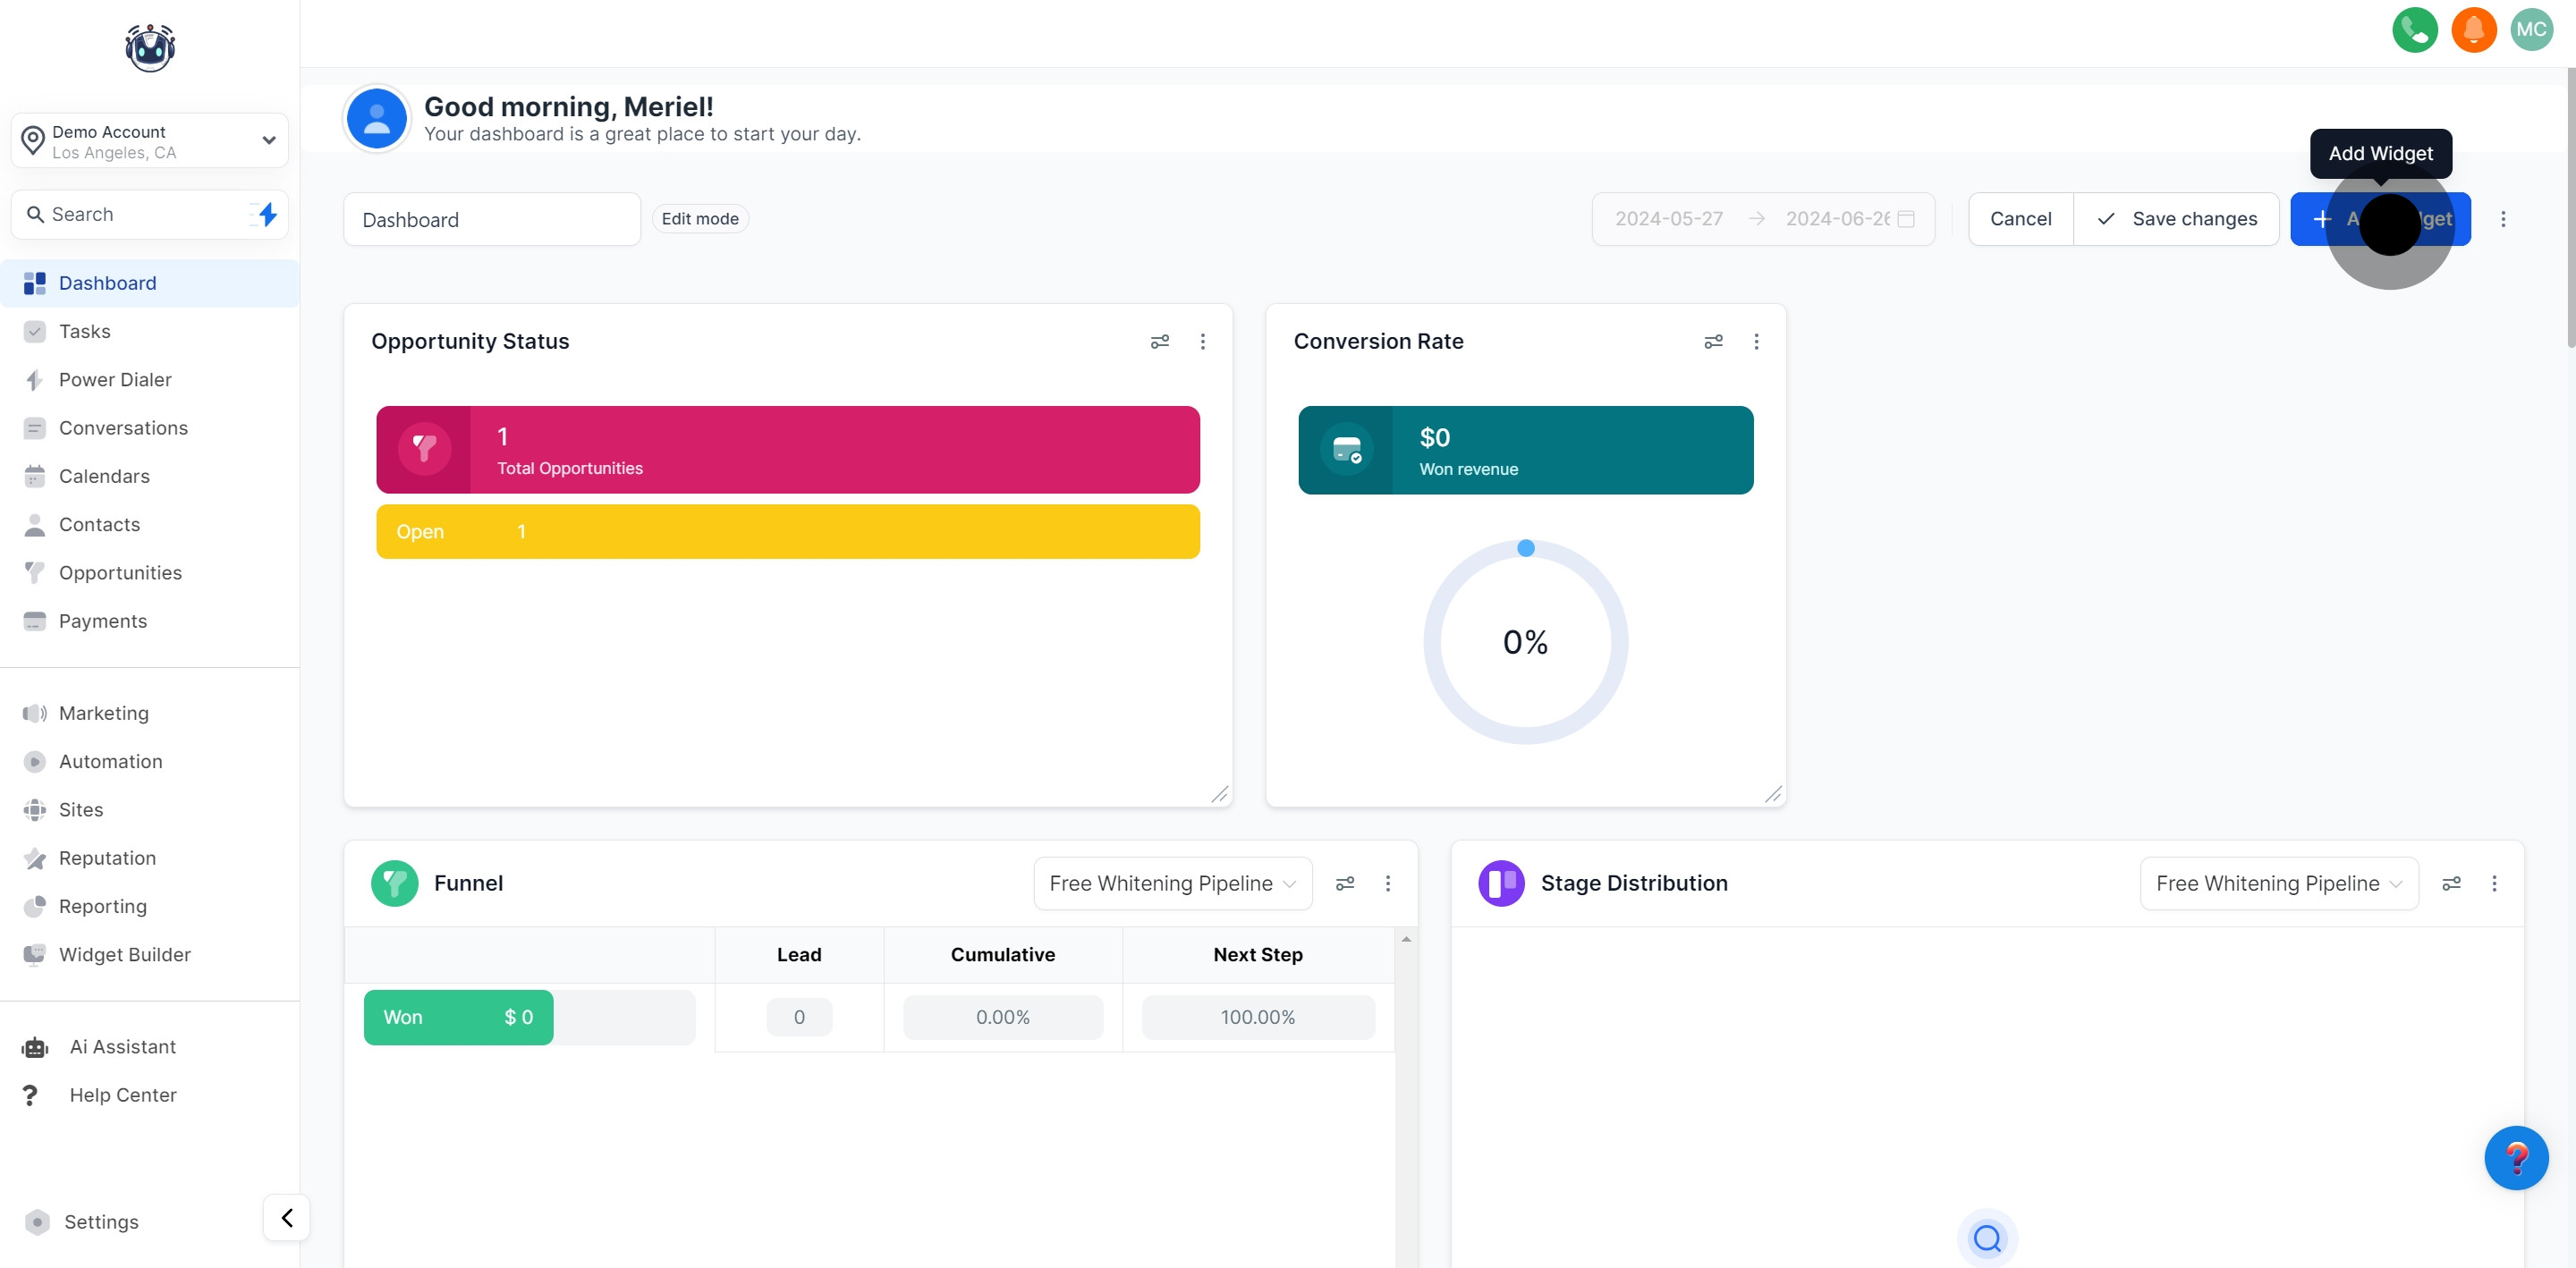
Task: Click the lightning quick-actions icon beside Search
Action: pos(266,214)
